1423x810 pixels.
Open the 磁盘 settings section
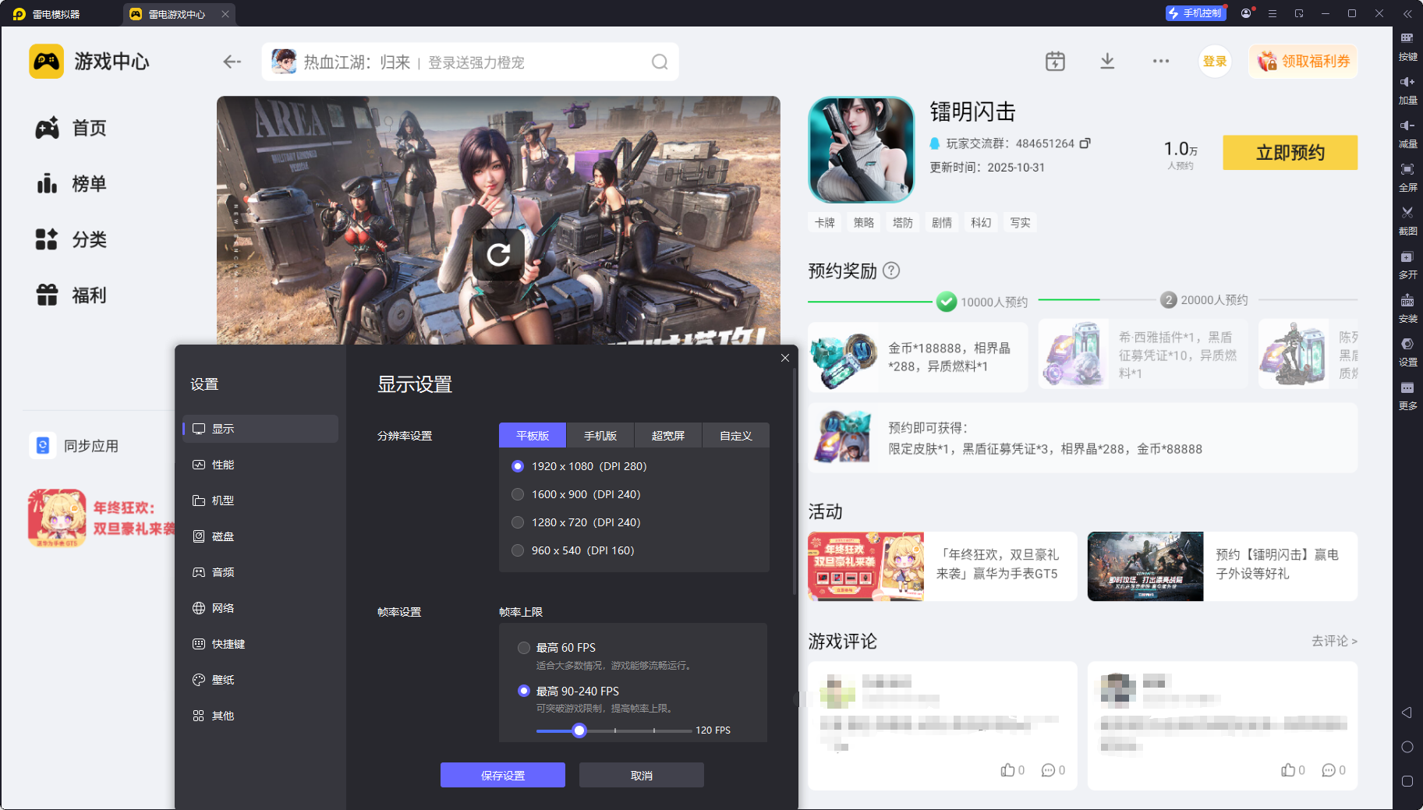tap(260, 536)
